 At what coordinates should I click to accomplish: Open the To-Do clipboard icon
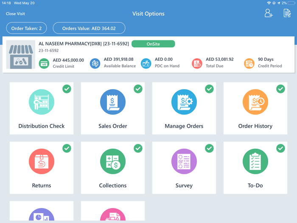[255, 161]
